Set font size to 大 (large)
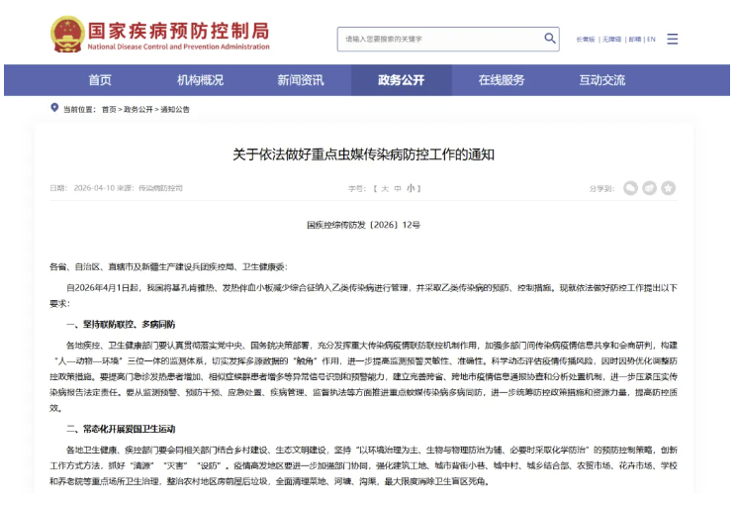The image size is (737, 506). click(x=385, y=188)
